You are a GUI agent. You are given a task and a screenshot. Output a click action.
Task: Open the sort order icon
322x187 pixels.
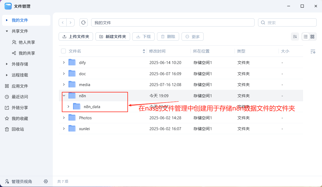(295, 36)
